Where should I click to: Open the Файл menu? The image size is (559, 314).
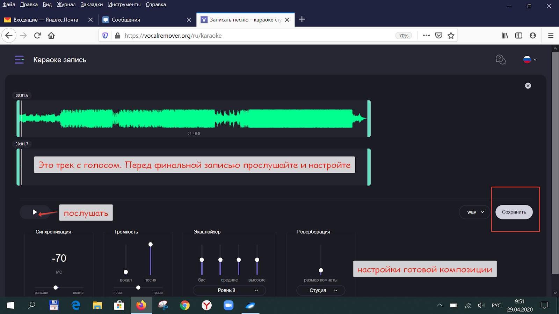(9, 5)
